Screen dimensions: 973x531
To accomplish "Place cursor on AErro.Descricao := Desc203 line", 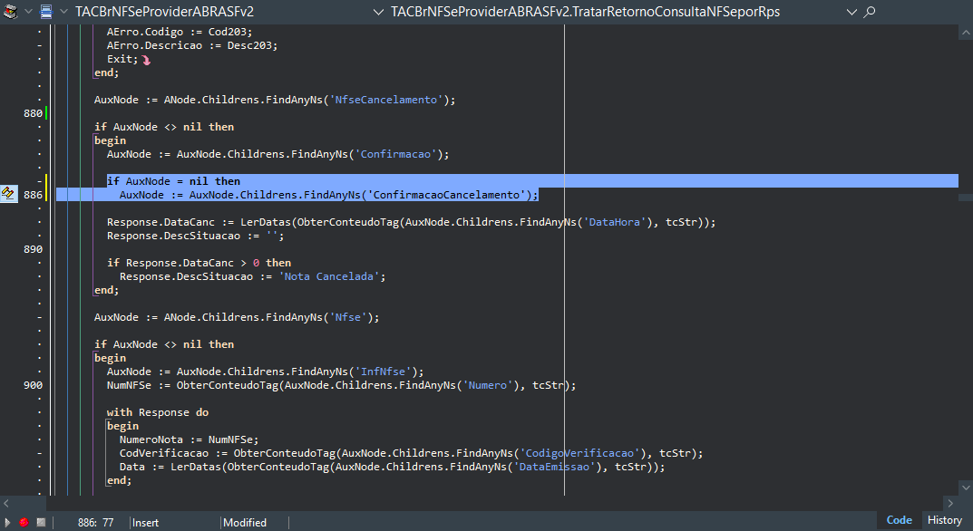I will (192, 45).
